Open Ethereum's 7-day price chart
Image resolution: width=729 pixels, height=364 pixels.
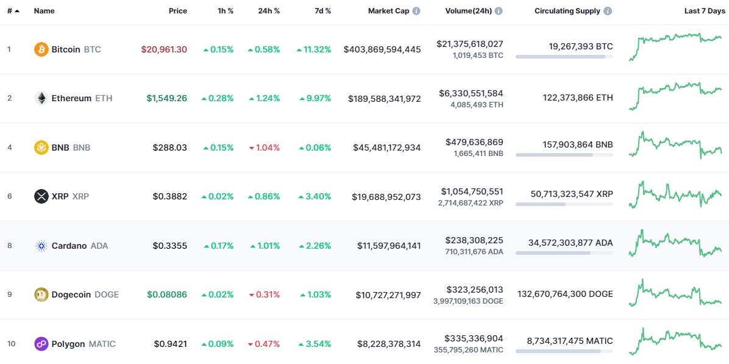tap(675, 96)
